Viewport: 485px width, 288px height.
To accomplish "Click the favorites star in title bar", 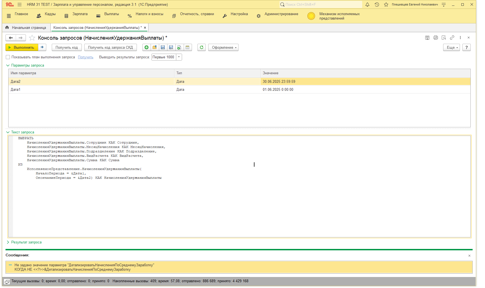I will (x=386, y=4).
